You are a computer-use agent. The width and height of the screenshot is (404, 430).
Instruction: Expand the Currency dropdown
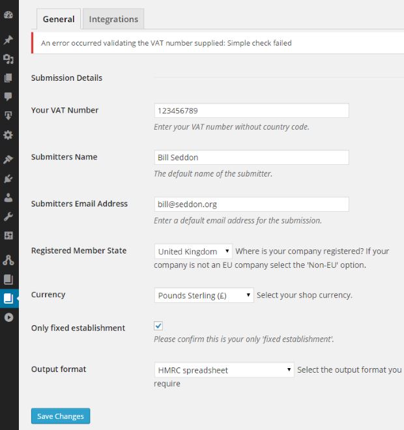[204, 296]
